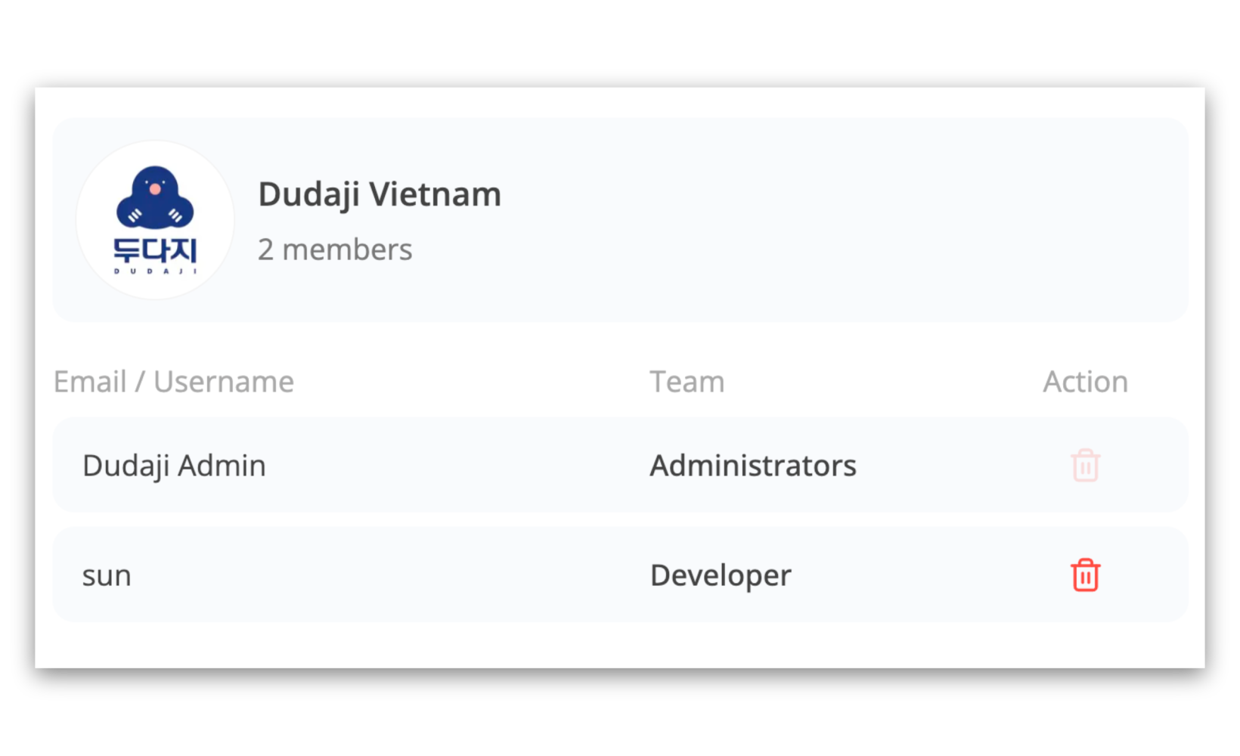Viewport: 1240px width, 756px height.
Task: Click the sun member row background
Action: pyautogui.click(x=620, y=575)
